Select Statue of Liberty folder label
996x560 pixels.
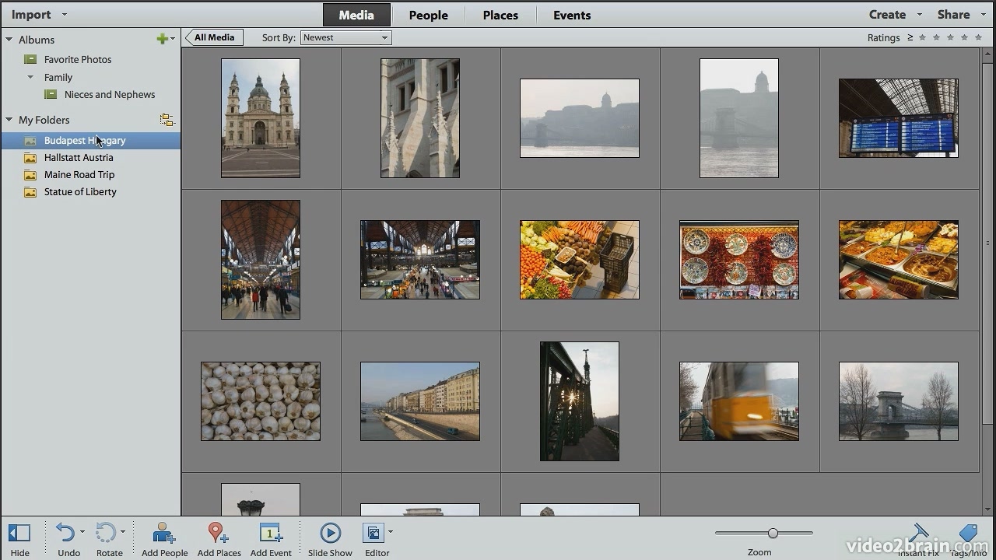coord(80,192)
